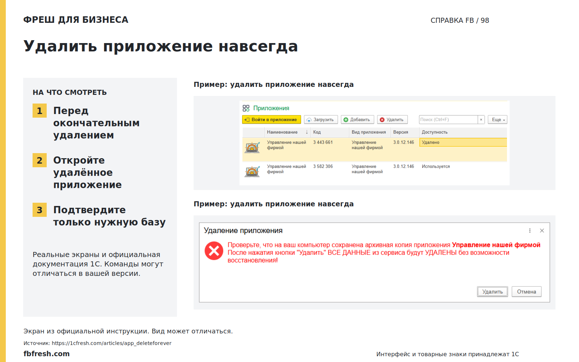Click the name cell in row 3 443 661
The width and height of the screenshot is (579, 362).
pos(287,145)
